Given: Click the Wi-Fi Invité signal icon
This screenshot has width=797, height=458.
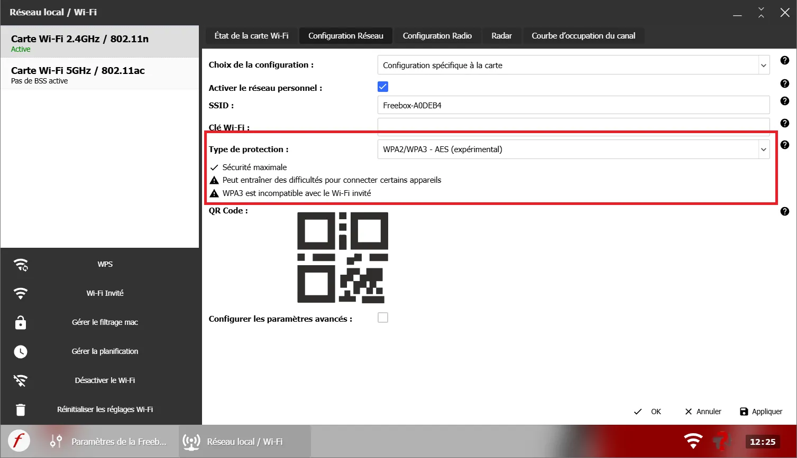Looking at the screenshot, I should point(21,294).
